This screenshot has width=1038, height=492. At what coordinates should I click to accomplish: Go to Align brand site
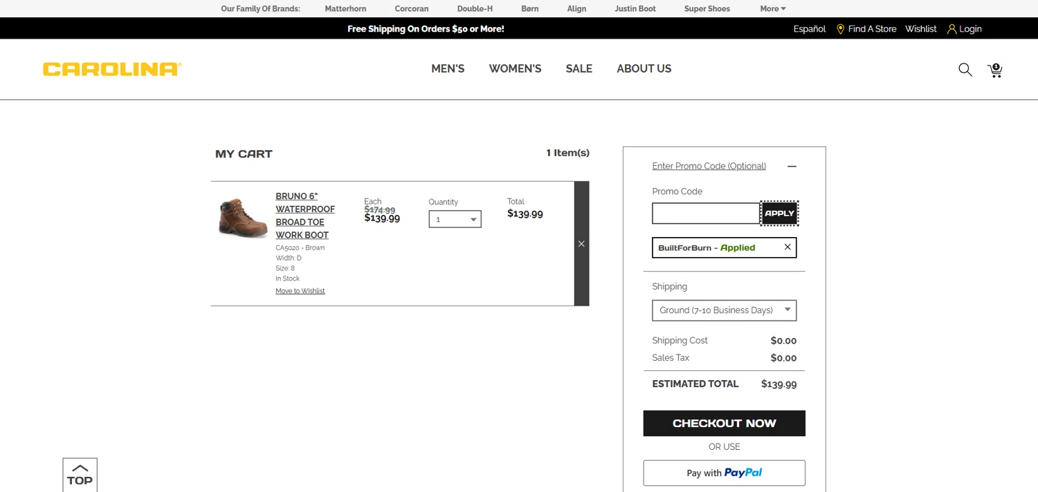pos(576,9)
